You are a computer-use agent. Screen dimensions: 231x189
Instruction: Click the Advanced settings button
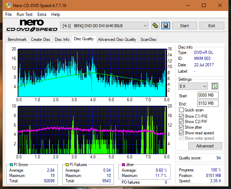click(x=205, y=146)
